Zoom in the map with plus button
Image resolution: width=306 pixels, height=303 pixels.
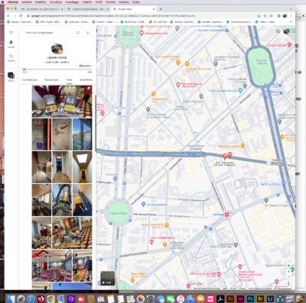coord(288,272)
